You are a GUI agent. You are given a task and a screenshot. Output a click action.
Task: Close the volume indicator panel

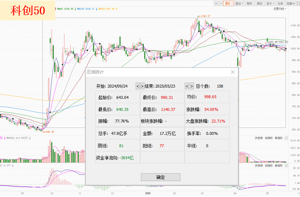[x=286, y=138]
